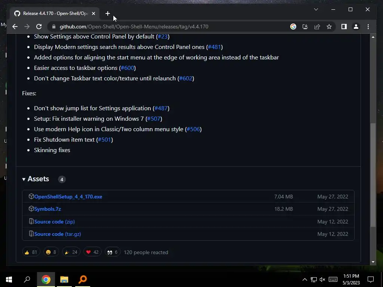The width and height of the screenshot is (383, 287).
Task: Click scrollbar down arrow
Action: point(373,262)
